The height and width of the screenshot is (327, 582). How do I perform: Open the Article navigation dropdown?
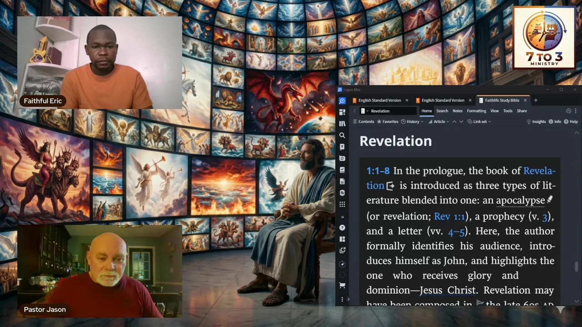439,122
